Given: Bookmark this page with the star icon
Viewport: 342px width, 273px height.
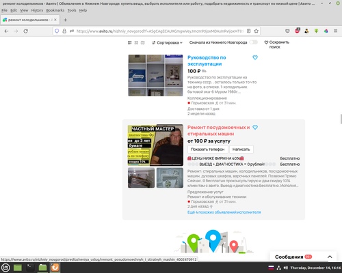Looking at the screenshot, I should [256, 31].
